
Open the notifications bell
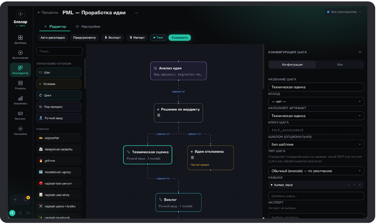click(x=26, y=200)
